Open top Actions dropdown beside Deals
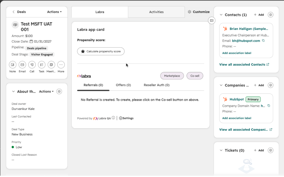Screen dimensions: 284x177 [54, 12]
